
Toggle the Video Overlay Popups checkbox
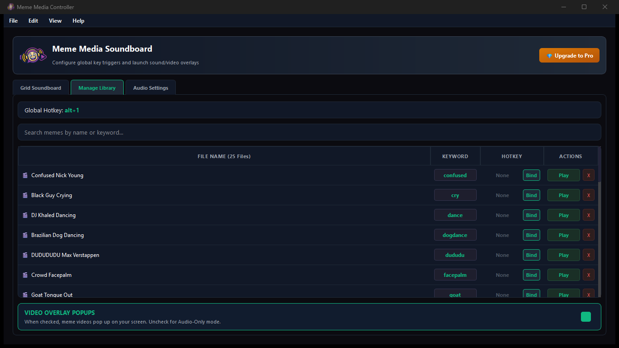click(586, 317)
